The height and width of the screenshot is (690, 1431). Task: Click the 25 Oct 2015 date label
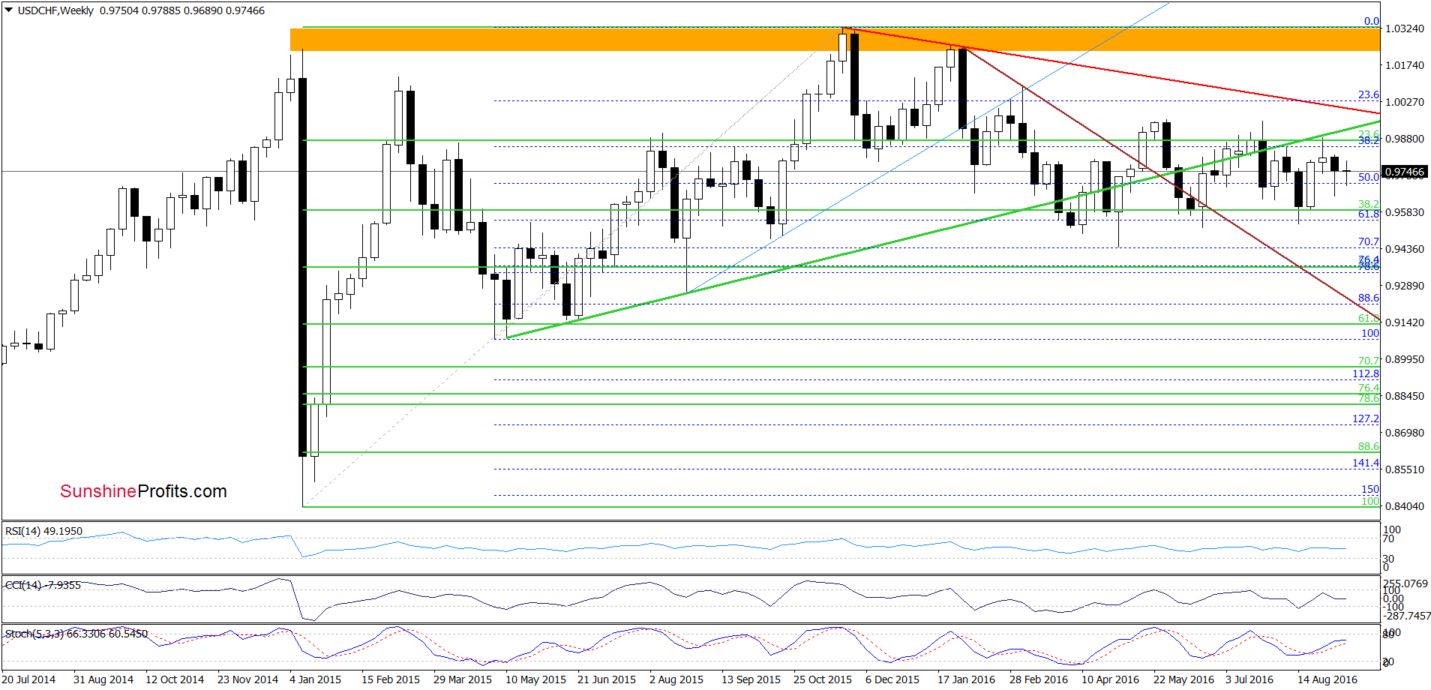[822, 679]
